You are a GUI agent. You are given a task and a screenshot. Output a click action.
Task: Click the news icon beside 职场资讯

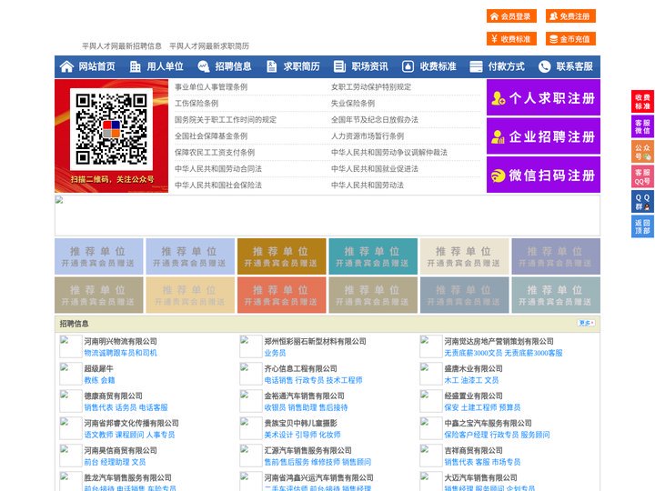pyautogui.click(x=339, y=66)
